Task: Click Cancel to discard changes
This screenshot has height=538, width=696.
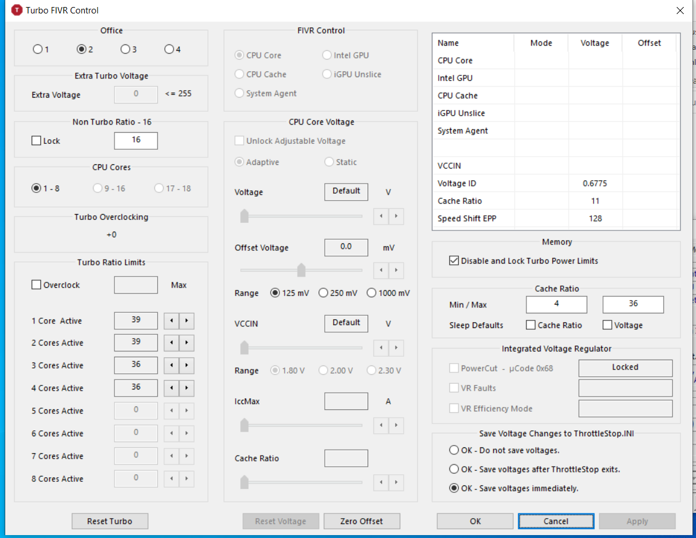Action: coord(556,521)
